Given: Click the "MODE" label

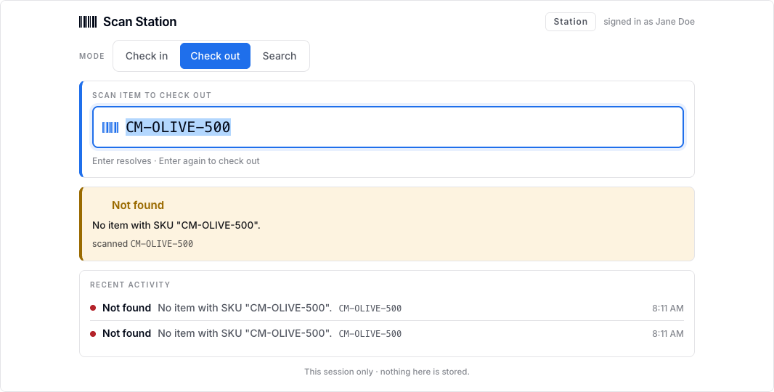Looking at the screenshot, I should 91,57.
